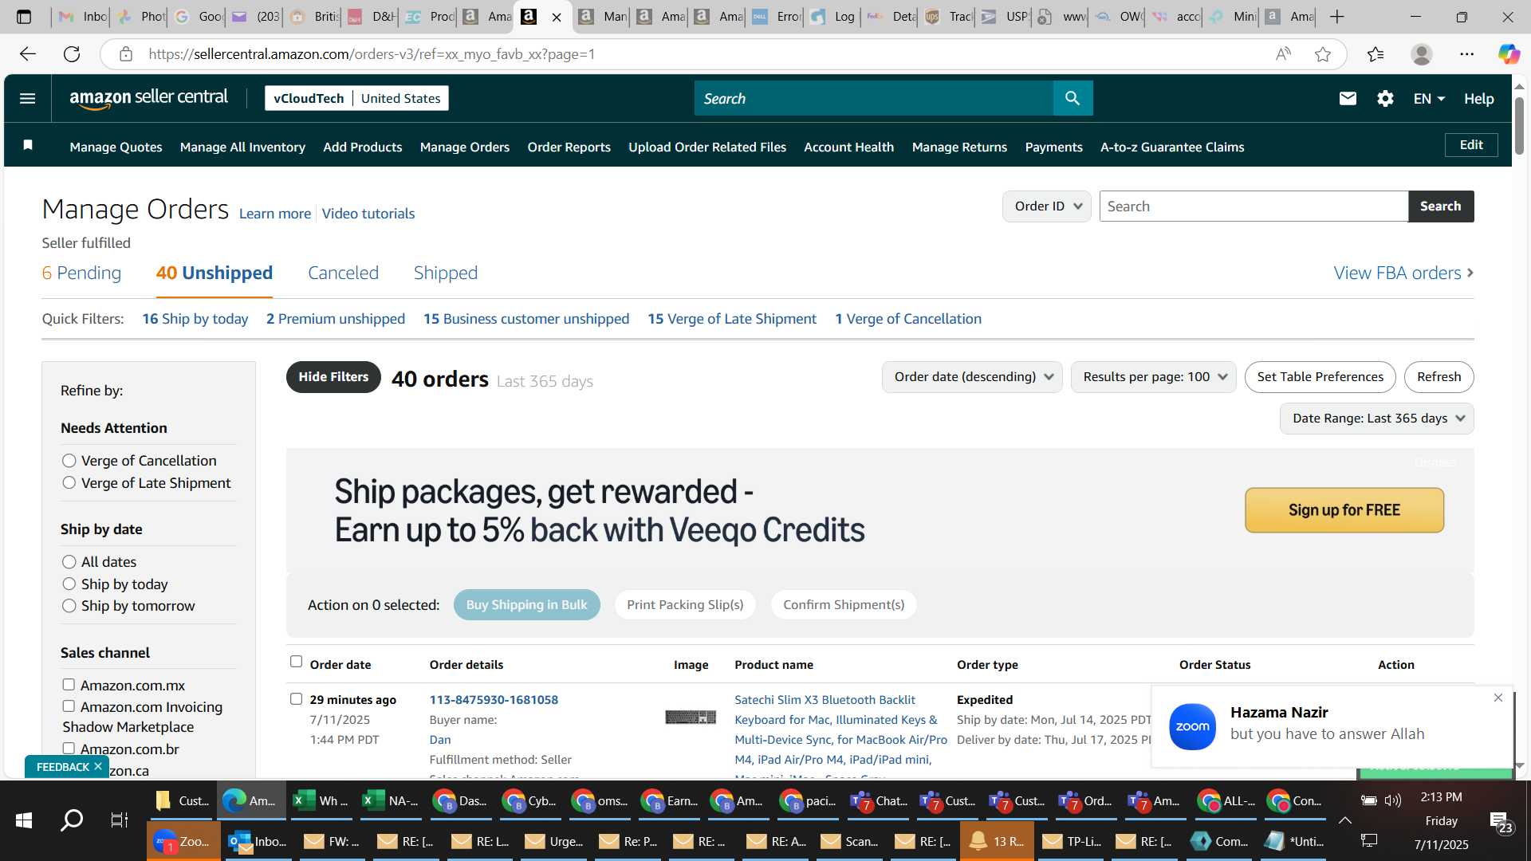Image resolution: width=1531 pixels, height=861 pixels.
Task: Open the buyer messages mail icon
Action: [x=1348, y=98]
